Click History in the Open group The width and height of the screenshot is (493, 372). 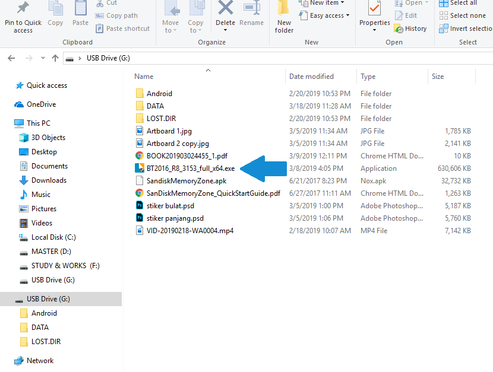410,28
